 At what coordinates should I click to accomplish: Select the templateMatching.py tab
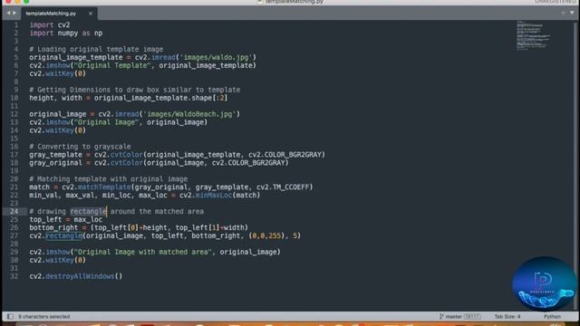(x=51, y=14)
